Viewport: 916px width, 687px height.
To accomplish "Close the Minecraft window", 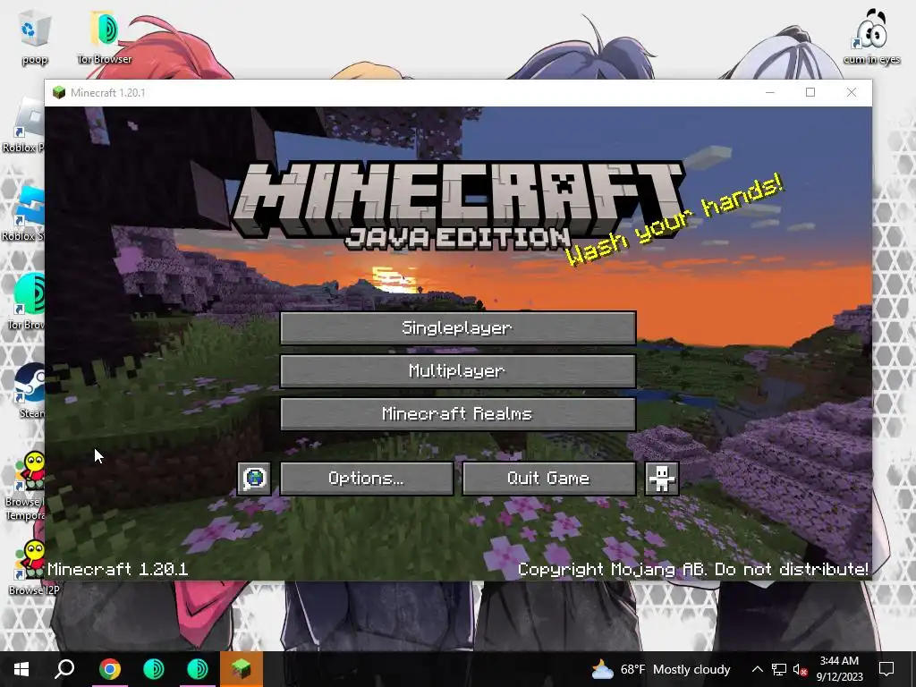I will tap(852, 92).
